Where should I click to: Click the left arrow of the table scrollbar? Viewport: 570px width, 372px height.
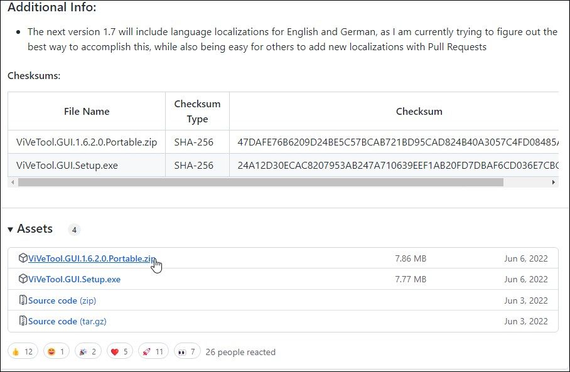click(x=12, y=182)
